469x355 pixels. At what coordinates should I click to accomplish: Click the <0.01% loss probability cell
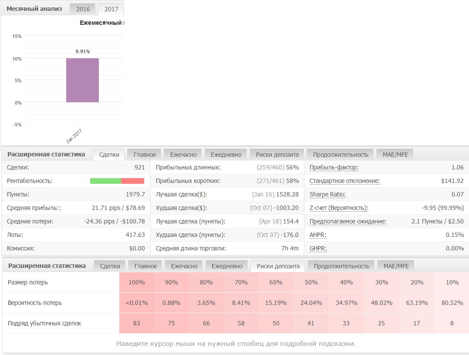tap(137, 303)
